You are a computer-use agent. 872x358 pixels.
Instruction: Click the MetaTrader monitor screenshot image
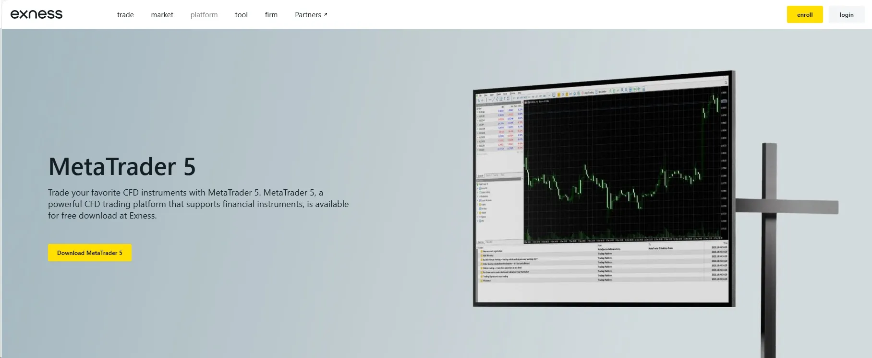tap(604, 189)
